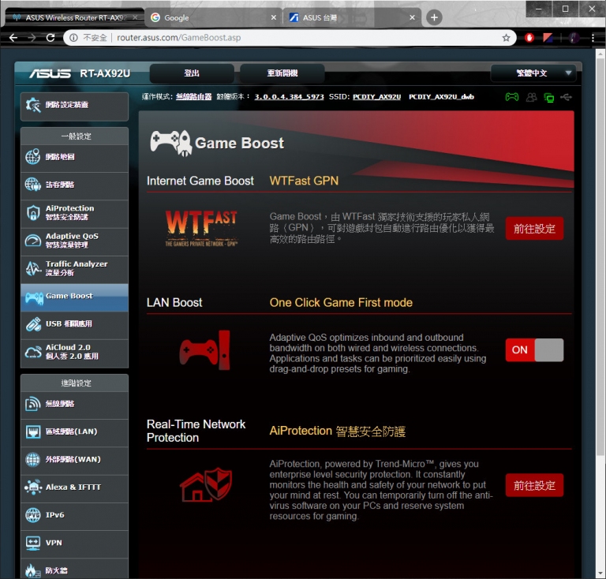Screen dimensions: 606x579
Task: Open Chrome's three-dot menu
Action: [593, 38]
